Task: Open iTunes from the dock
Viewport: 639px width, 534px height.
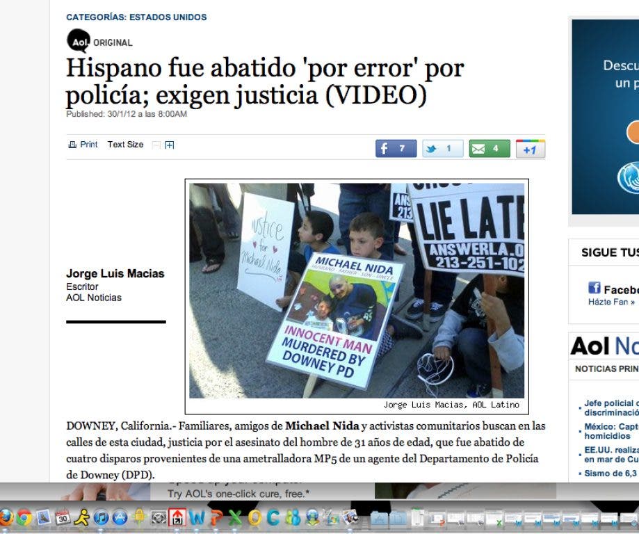Action: tap(101, 518)
